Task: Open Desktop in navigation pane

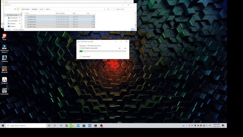Action: (13, 26)
